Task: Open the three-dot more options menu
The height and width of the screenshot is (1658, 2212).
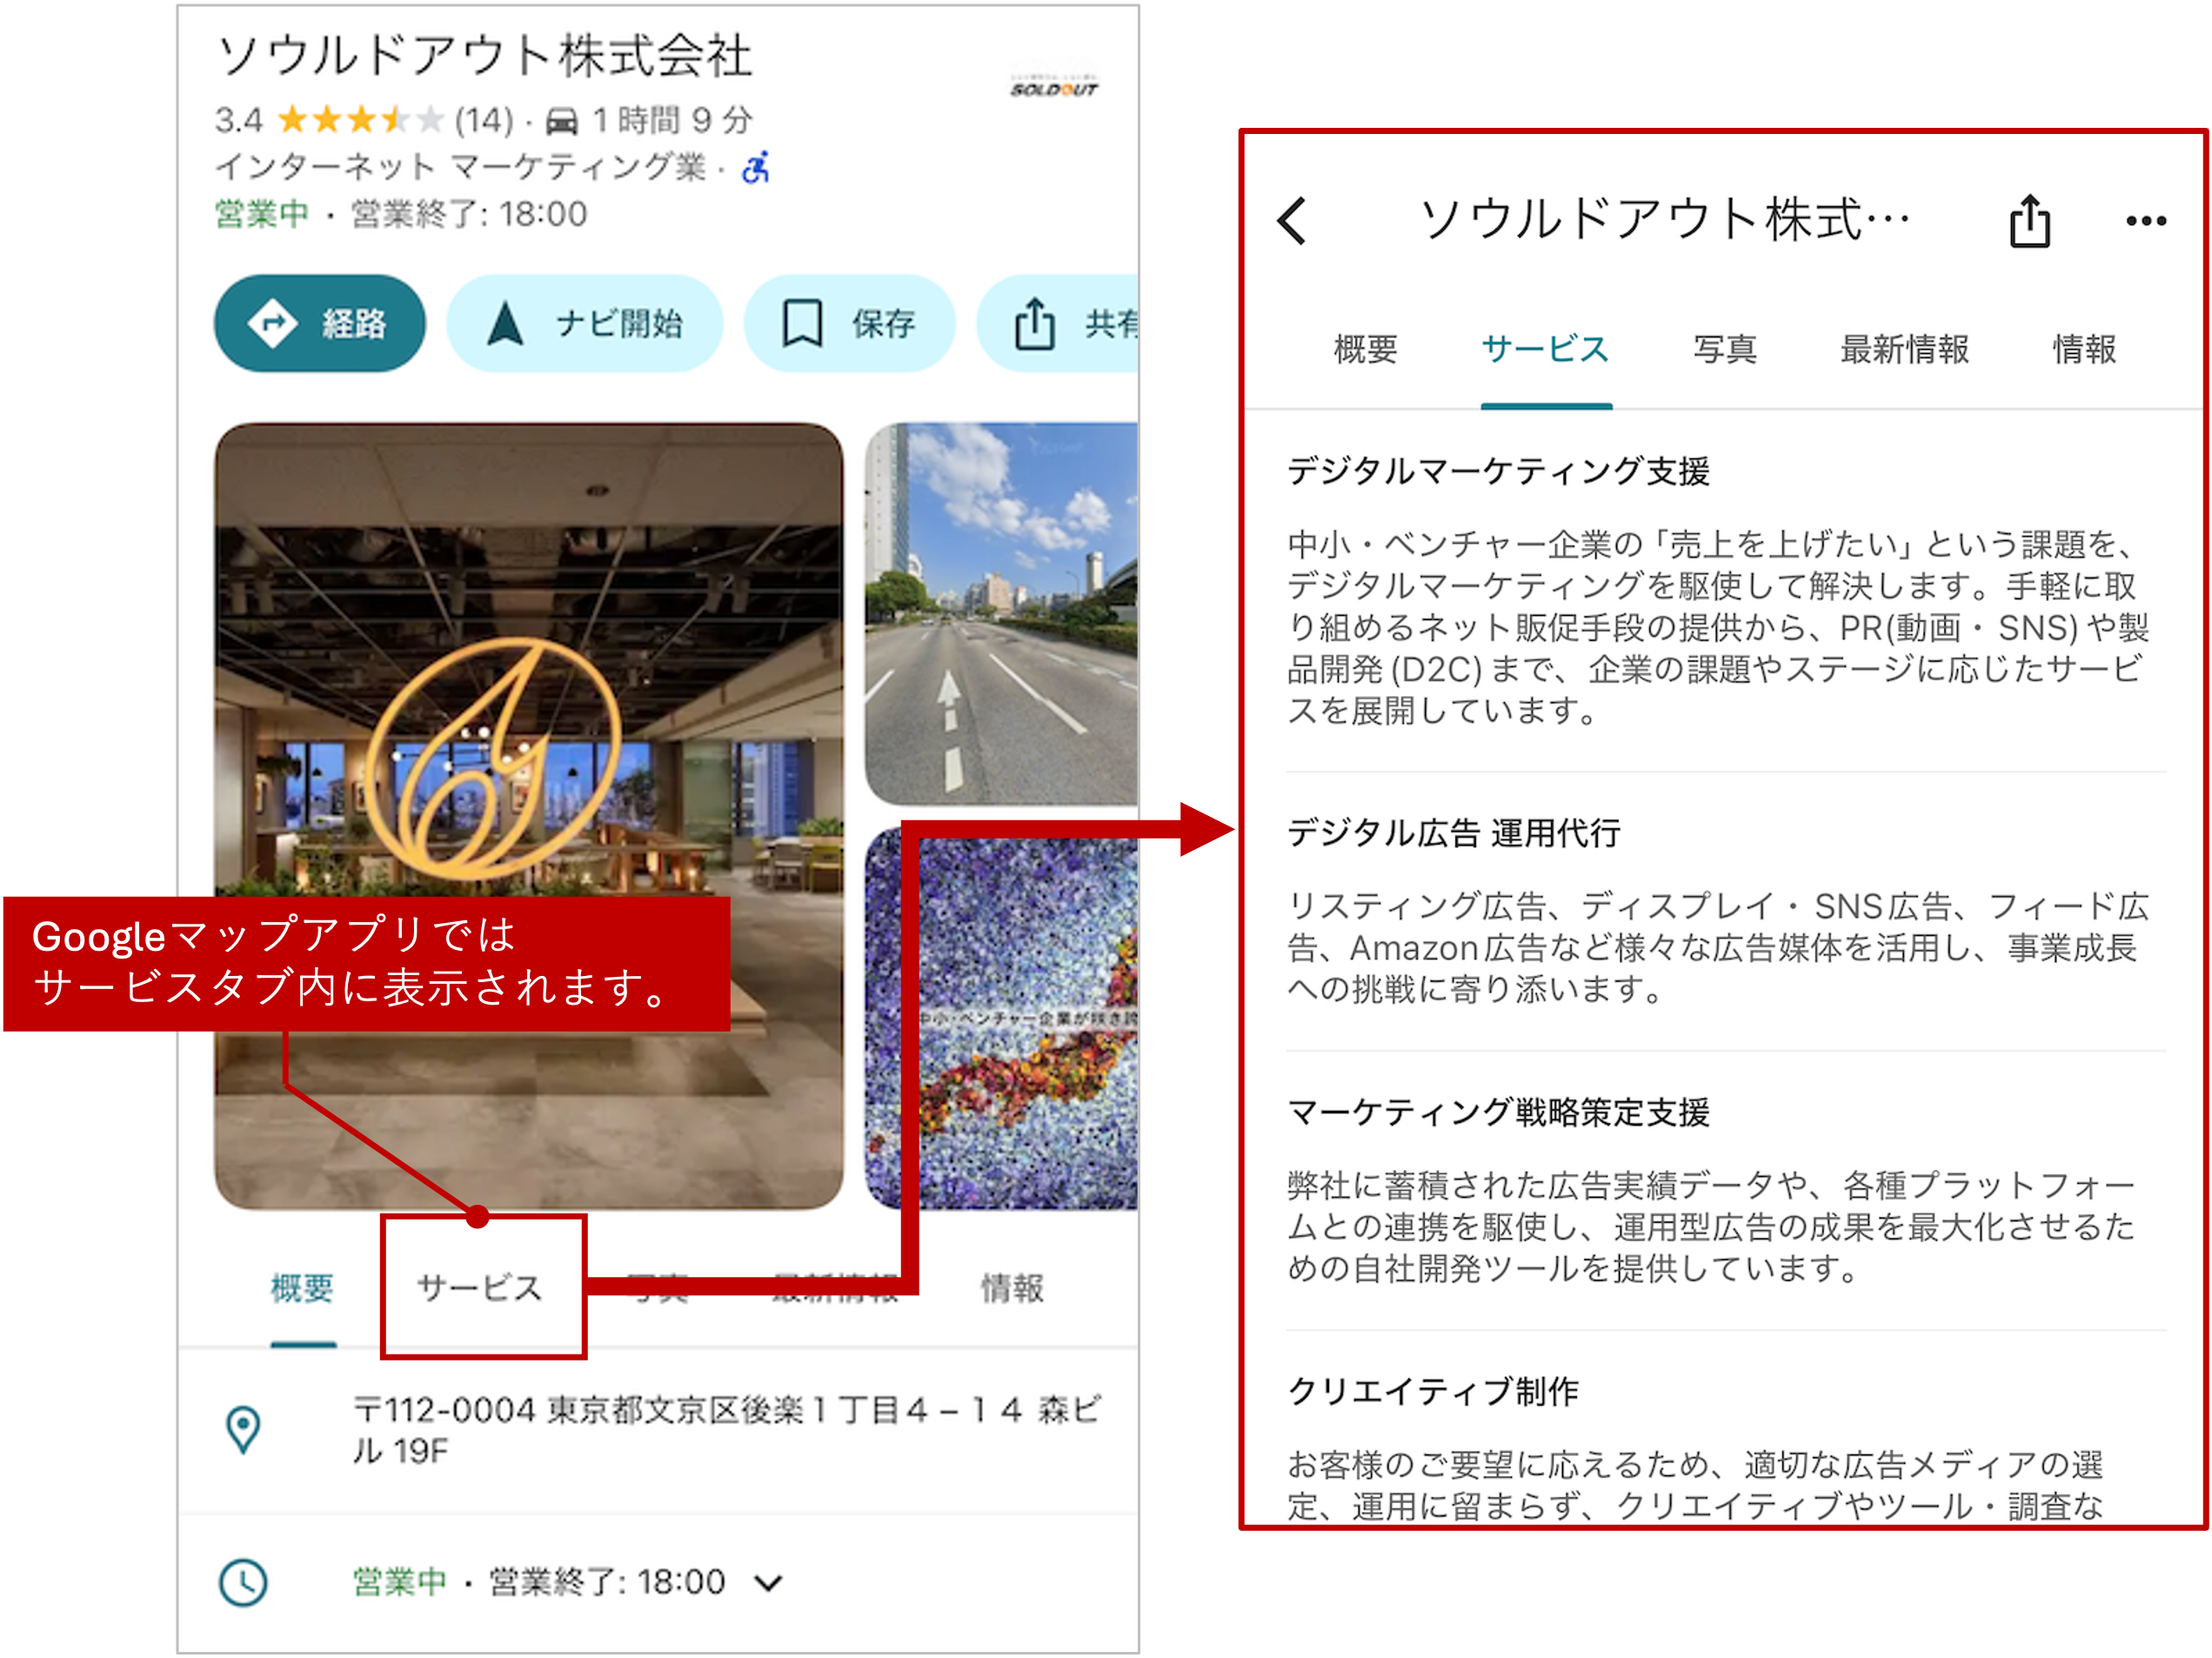Action: tap(2146, 221)
